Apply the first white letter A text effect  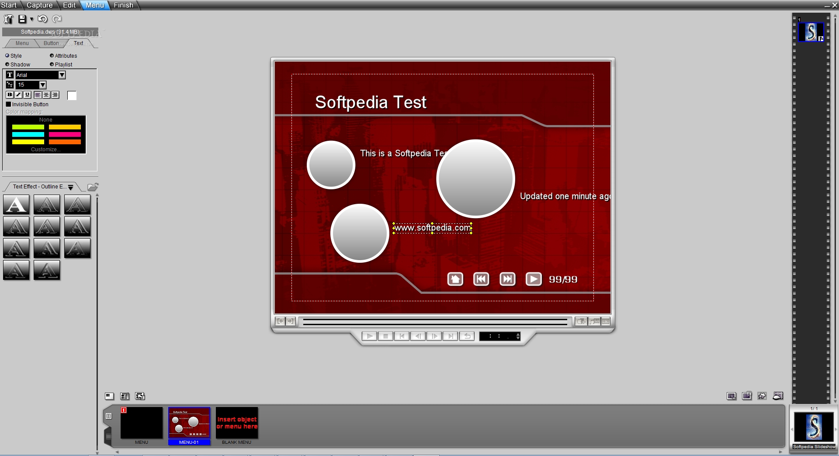[16, 205]
